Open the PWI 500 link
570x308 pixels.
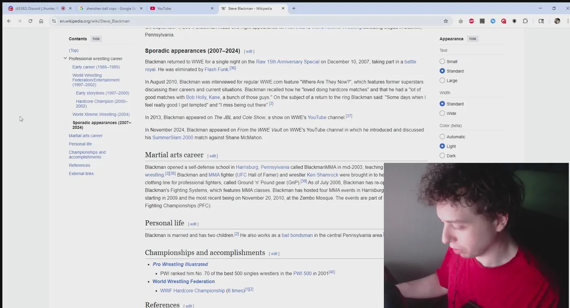point(302,273)
